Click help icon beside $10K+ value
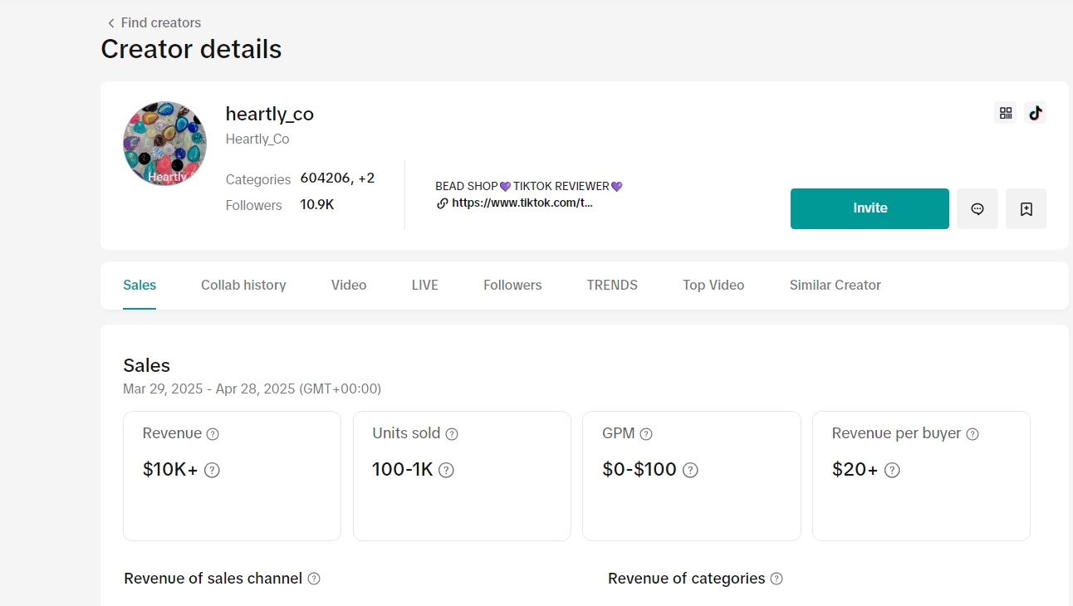The width and height of the screenshot is (1073, 606). point(212,471)
